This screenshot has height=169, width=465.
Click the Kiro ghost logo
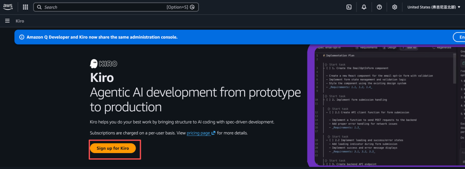click(x=103, y=63)
